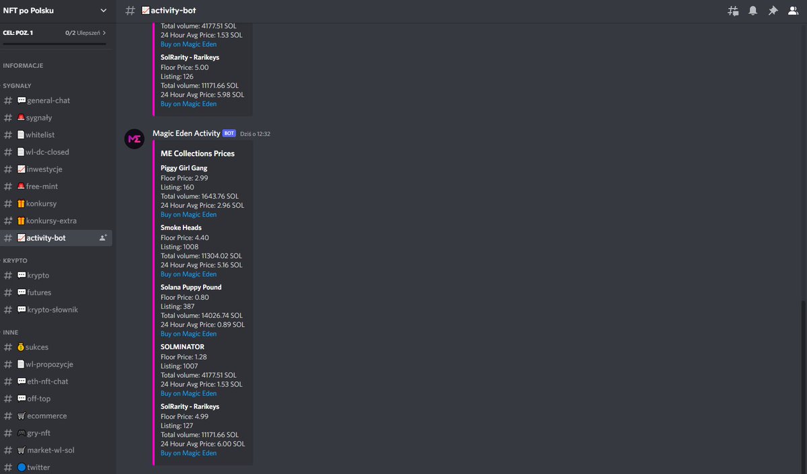Click the Piggy Girl Gang collection name
This screenshot has height=474, width=807.
click(x=184, y=168)
